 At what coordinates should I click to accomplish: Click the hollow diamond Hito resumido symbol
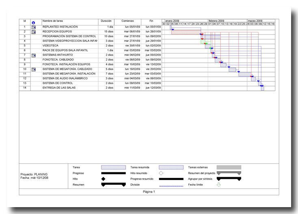pyautogui.click(x=161, y=173)
